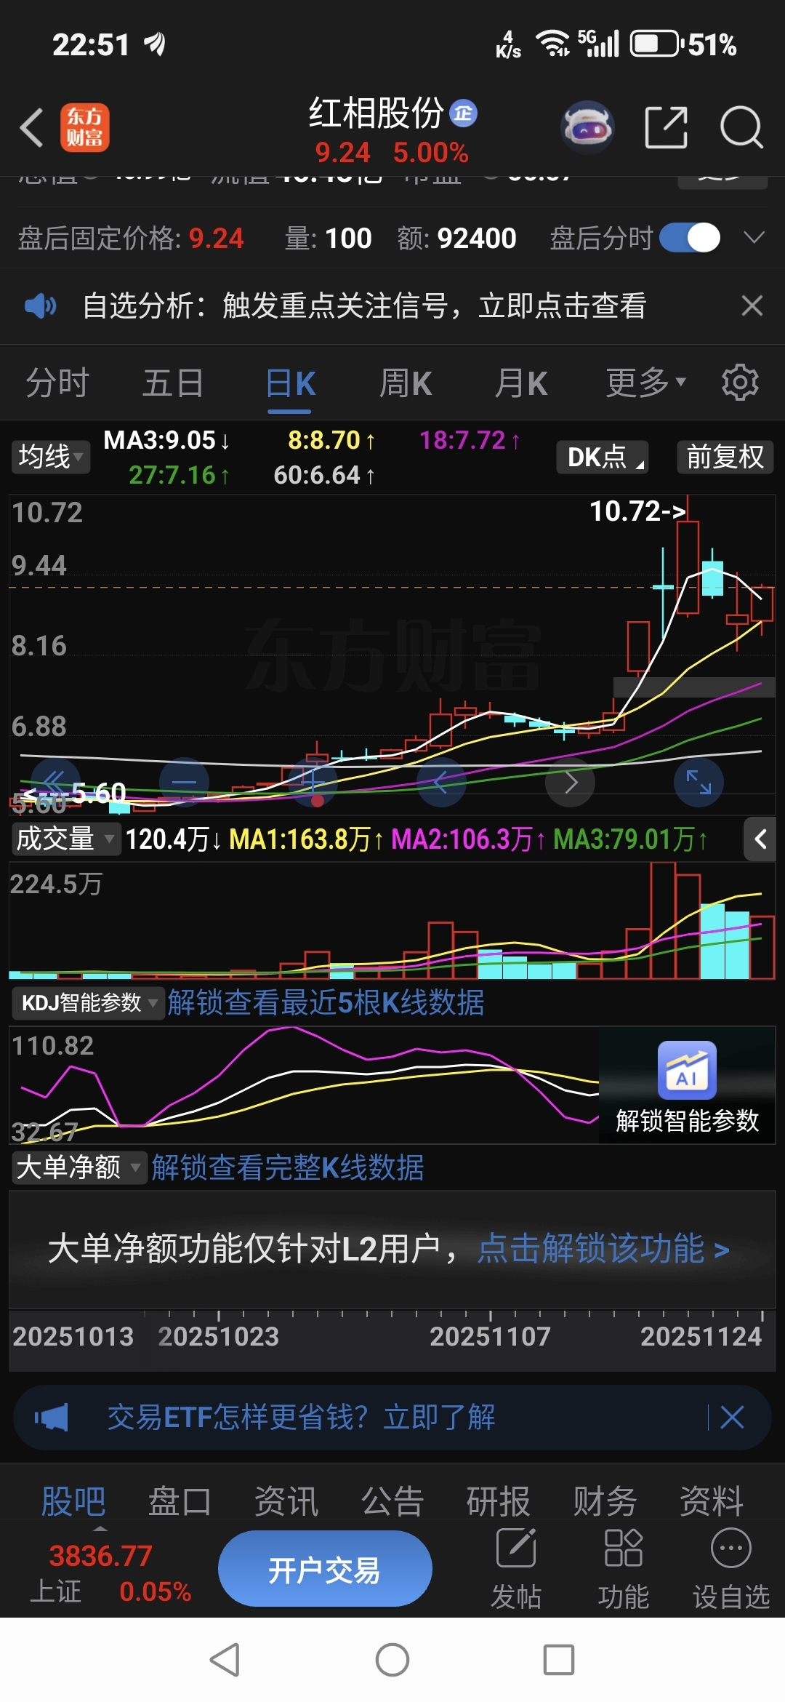Viewport: 785px width, 1702px height.
Task: Tap the 开户交易 button
Action: point(325,1569)
